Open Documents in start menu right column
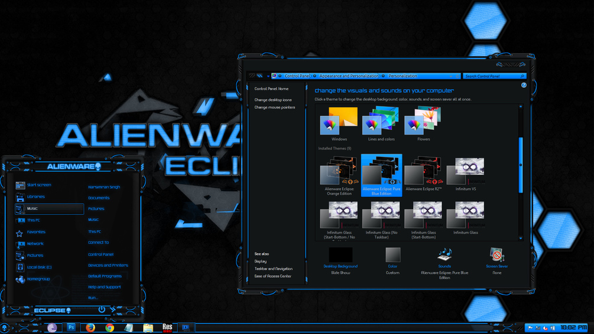594x334 pixels. click(99, 198)
